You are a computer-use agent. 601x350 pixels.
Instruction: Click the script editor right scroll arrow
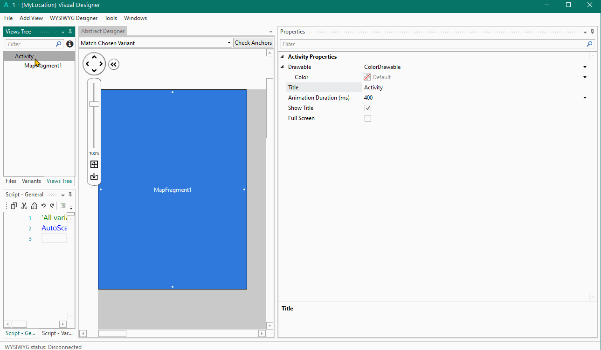click(63, 324)
